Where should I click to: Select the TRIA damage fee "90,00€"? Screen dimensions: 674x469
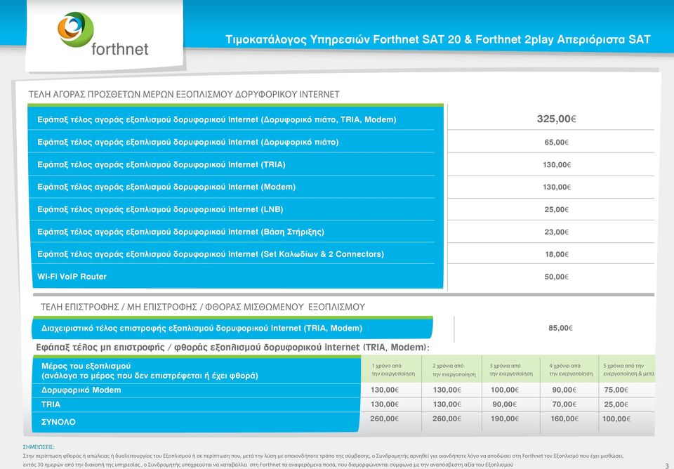click(x=505, y=404)
